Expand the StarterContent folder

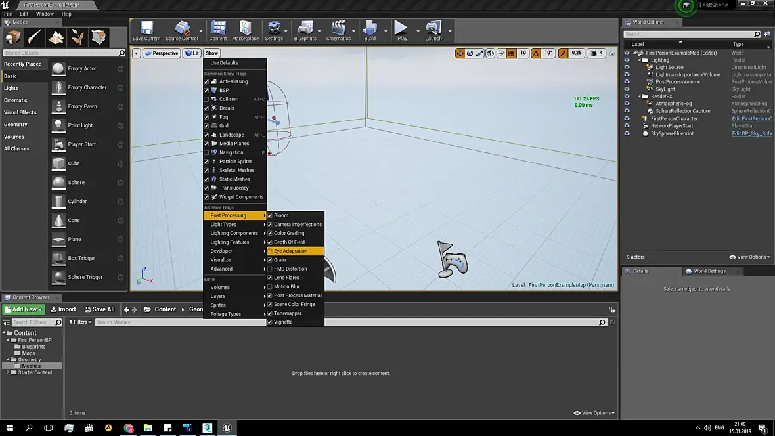tap(8, 372)
